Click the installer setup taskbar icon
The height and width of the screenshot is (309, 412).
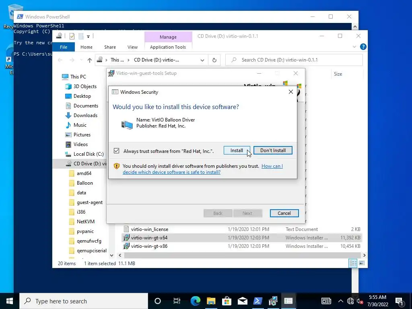(x=273, y=301)
